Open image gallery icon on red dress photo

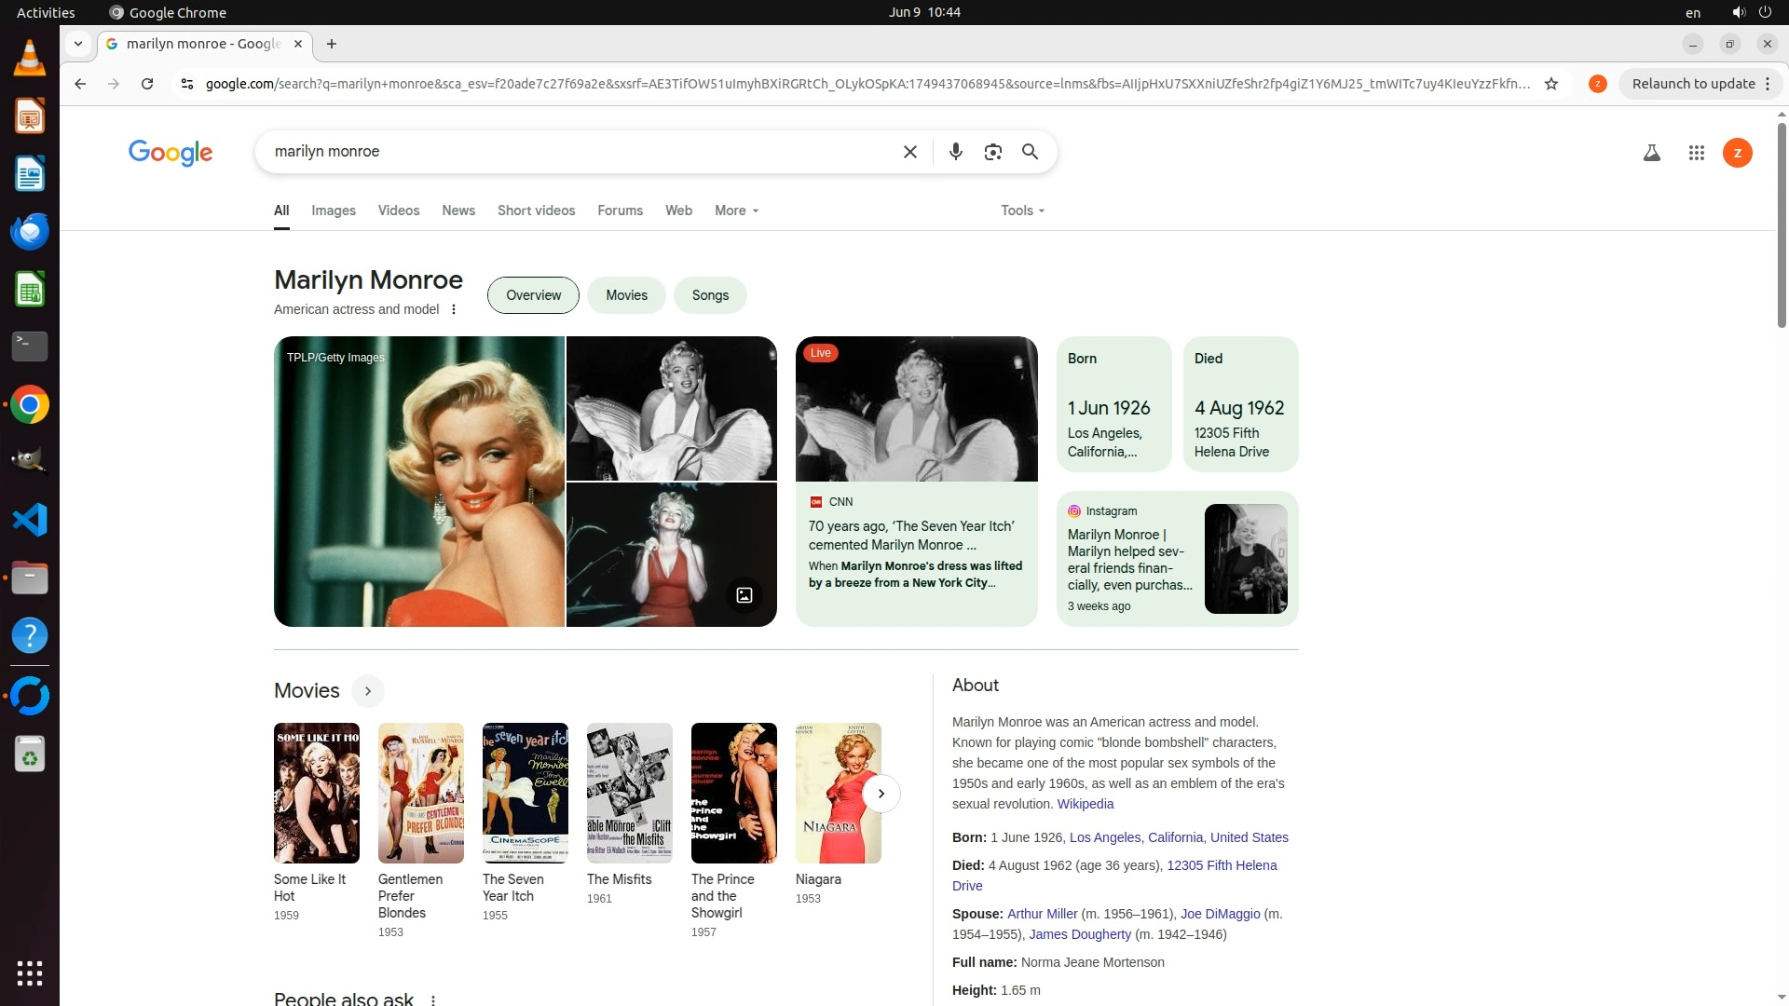pyautogui.click(x=744, y=595)
